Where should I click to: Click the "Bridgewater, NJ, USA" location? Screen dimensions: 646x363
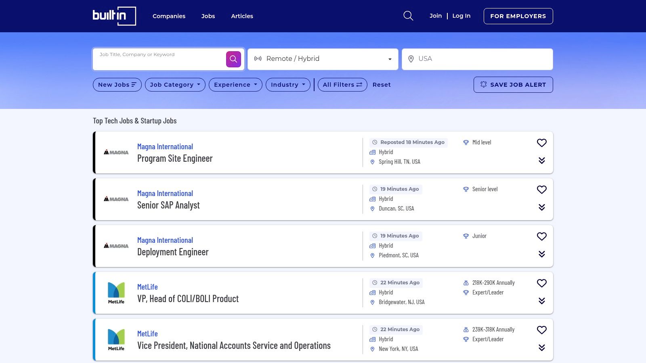tap(402, 302)
